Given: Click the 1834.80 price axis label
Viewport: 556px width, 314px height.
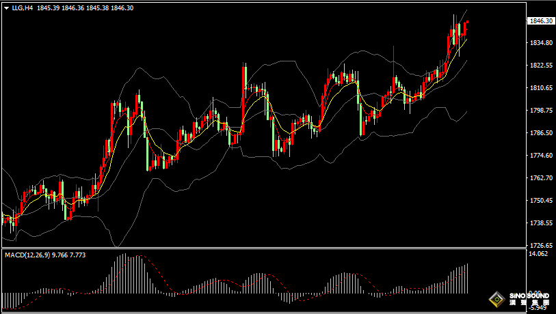Looking at the screenshot, I should tap(540, 43).
